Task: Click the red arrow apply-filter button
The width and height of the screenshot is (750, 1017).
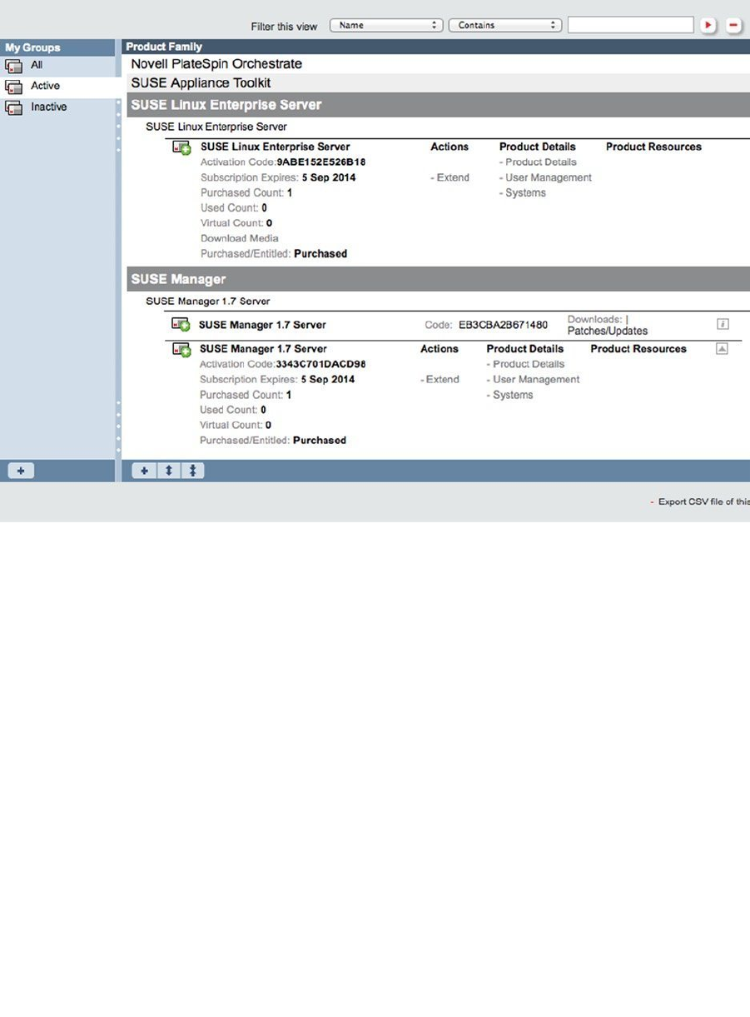Action: (x=708, y=26)
